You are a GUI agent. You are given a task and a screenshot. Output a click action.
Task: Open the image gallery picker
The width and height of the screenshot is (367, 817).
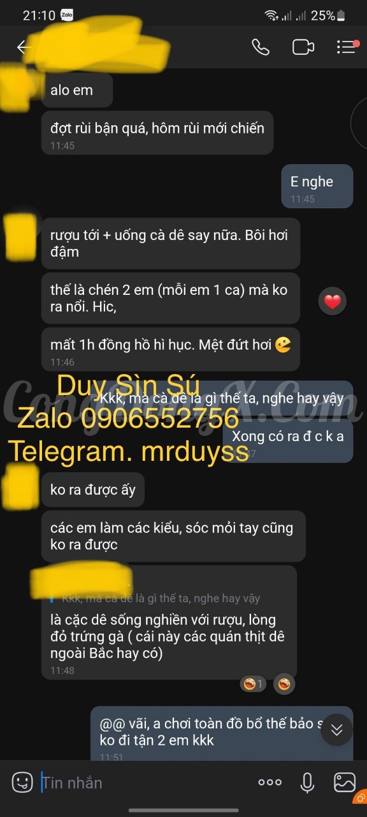pyautogui.click(x=345, y=782)
